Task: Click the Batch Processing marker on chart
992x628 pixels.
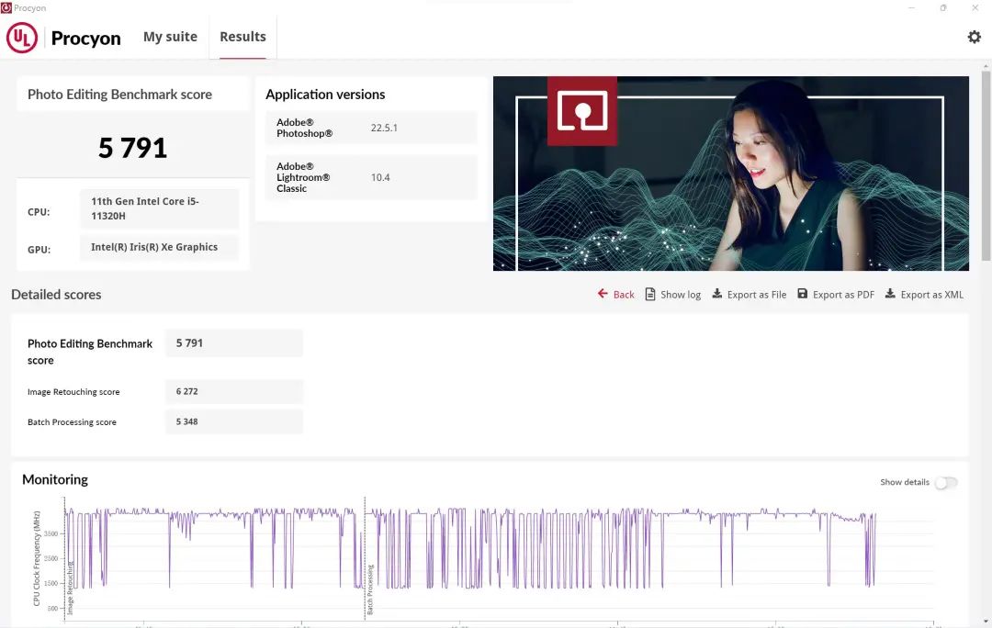Action: [x=370, y=589]
